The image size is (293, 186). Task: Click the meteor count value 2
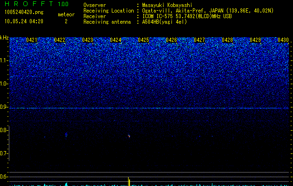[66, 21]
